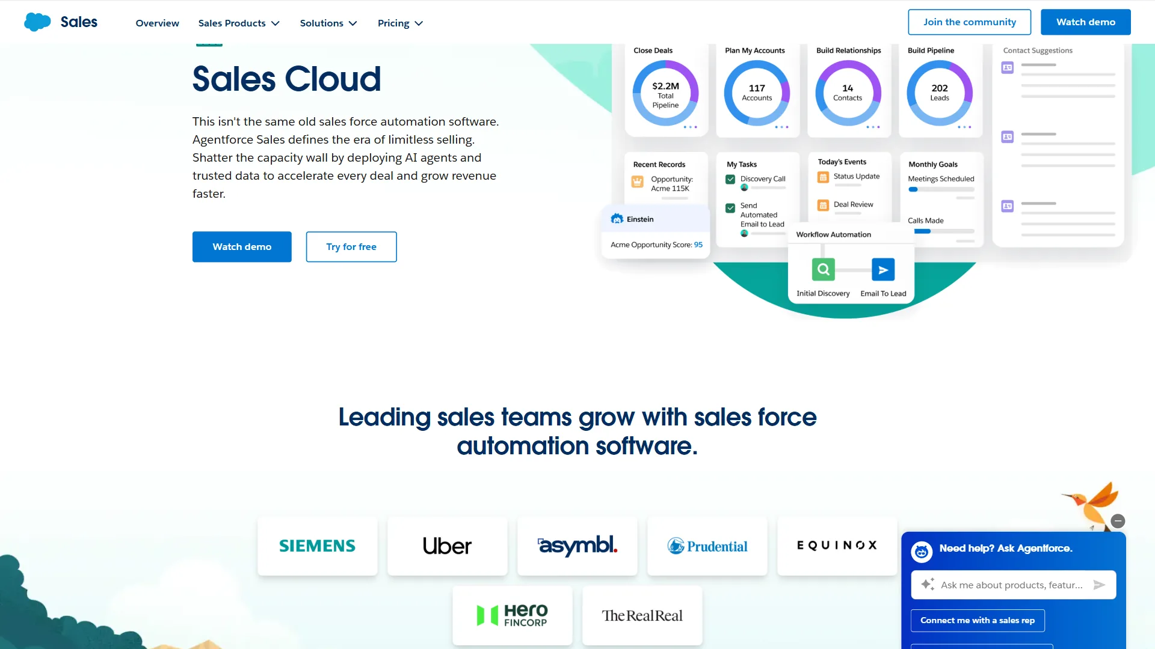
Task: Click the first Contact Suggestions contact icon
Action: coord(1007,68)
